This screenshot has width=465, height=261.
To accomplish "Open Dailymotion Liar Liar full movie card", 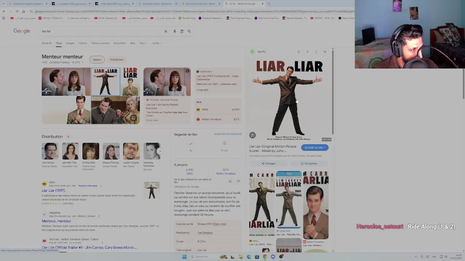I will click(218, 81).
